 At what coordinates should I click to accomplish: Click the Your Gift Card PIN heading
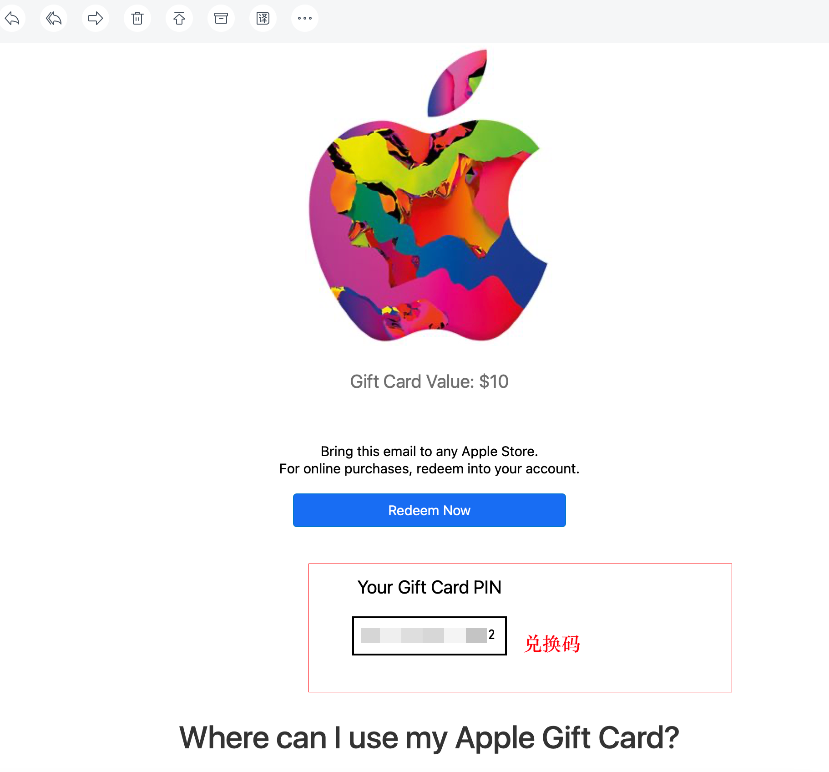click(x=430, y=587)
